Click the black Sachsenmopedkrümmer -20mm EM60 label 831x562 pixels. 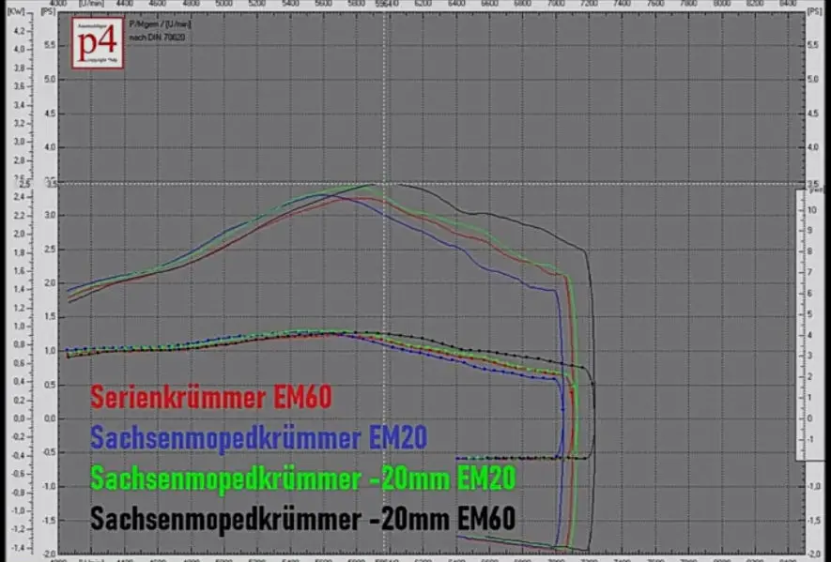click(x=303, y=519)
